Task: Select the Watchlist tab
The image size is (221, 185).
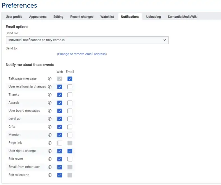Action: coord(107,17)
